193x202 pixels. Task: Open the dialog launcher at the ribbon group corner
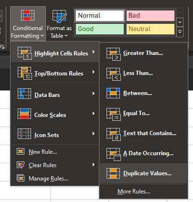[2, 47]
